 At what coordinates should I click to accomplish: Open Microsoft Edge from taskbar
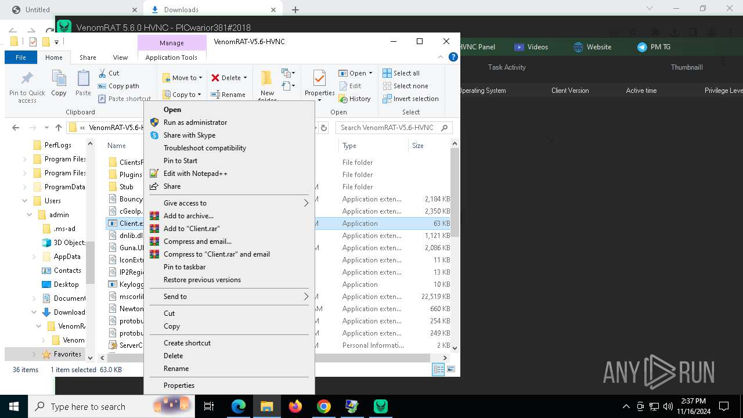(x=239, y=406)
